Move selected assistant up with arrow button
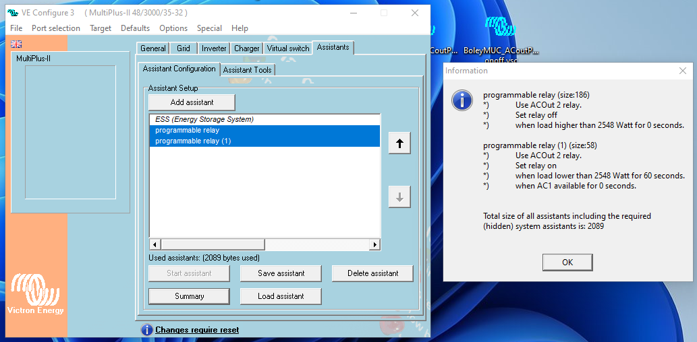Viewport: 697px width, 342px height. click(399, 145)
